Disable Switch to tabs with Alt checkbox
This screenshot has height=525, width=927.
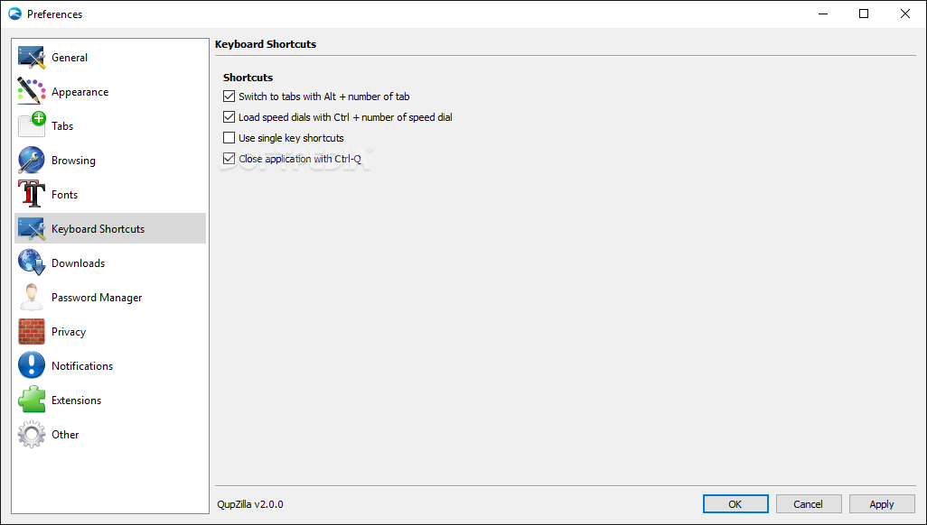229,97
